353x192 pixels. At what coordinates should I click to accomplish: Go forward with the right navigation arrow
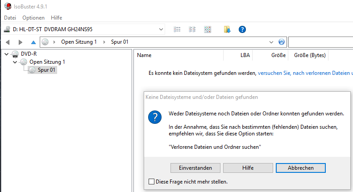(20, 42)
